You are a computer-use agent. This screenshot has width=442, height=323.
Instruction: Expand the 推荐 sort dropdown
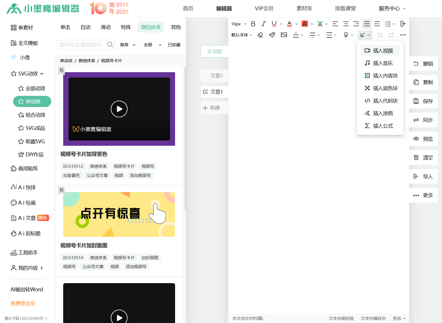click(x=128, y=45)
